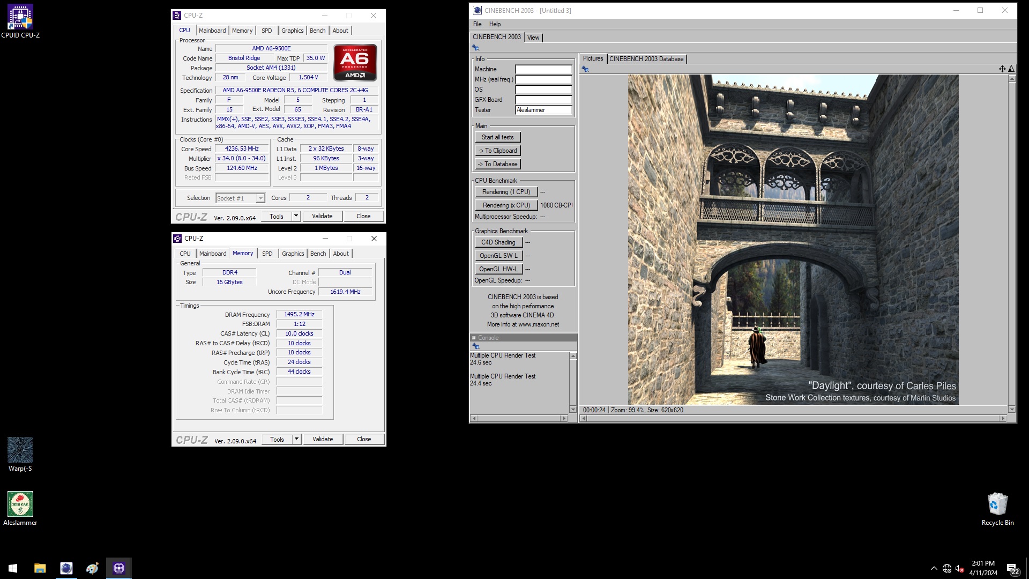The width and height of the screenshot is (1029, 579).
Task: Switch to the View tab in CINEBENCH
Action: (x=533, y=38)
